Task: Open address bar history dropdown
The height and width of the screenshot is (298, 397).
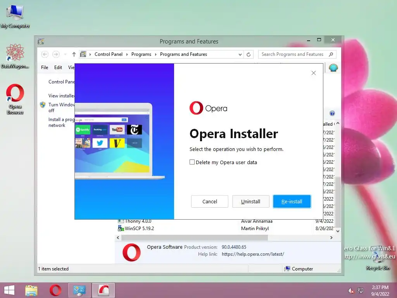Action: click(x=240, y=54)
